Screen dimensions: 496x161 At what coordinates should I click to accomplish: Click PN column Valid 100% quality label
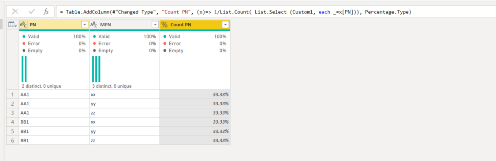click(x=54, y=36)
